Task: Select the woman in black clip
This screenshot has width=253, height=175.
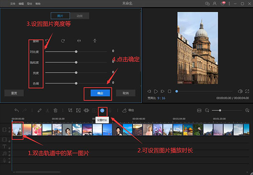Action: 118,130
